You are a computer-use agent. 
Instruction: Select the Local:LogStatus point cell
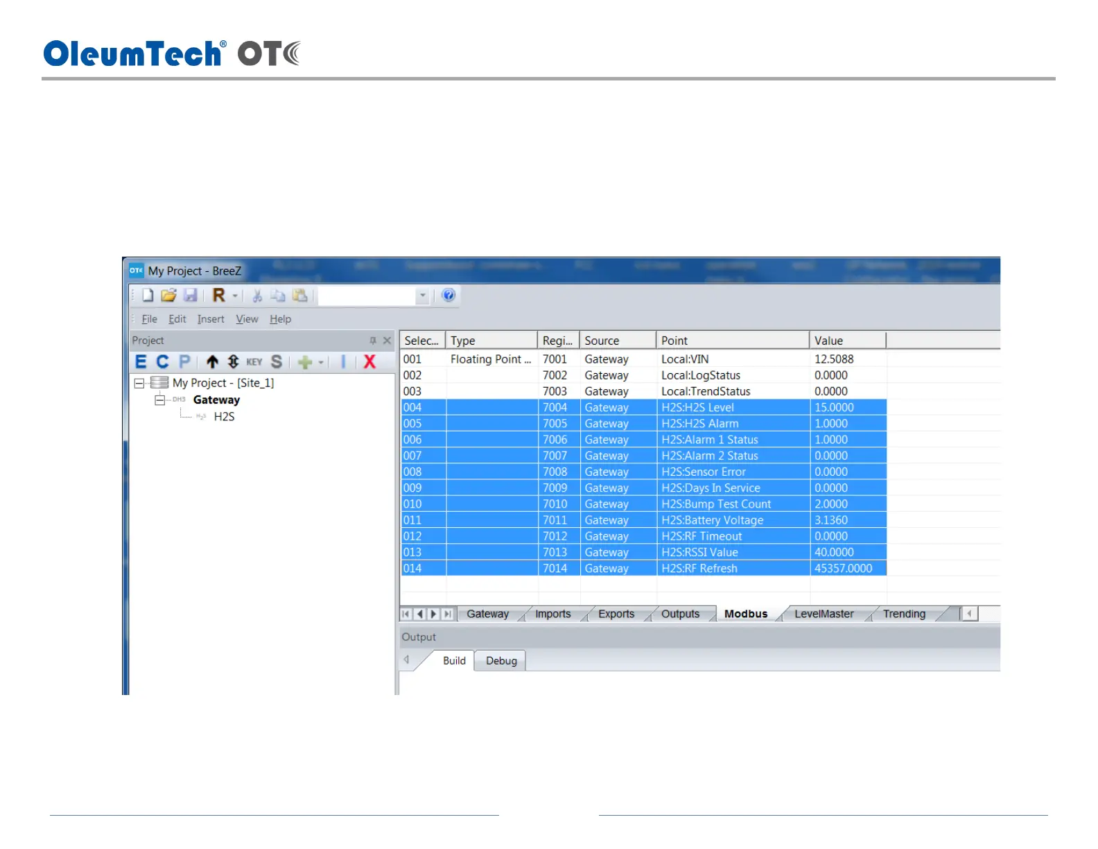tap(733, 375)
